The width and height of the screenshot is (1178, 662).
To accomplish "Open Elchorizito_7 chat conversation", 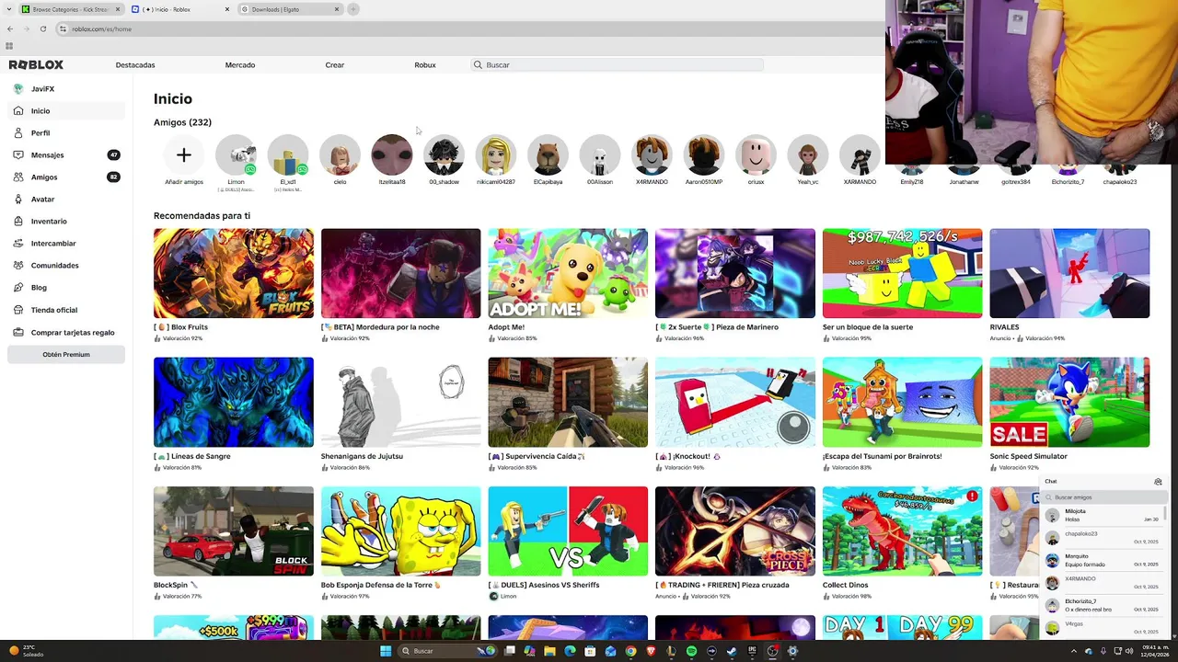I will pos(1103,605).
